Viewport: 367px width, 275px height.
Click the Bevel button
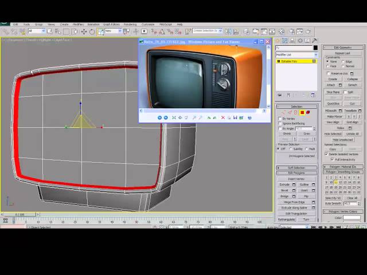284,191
